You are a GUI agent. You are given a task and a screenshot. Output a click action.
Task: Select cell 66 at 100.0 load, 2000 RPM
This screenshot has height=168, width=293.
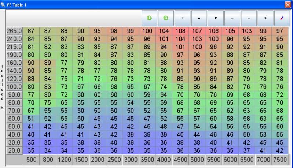[98, 87]
